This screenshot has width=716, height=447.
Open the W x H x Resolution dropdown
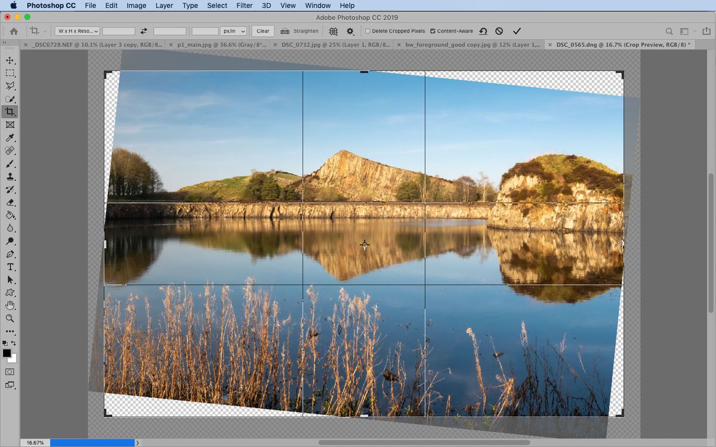pyautogui.click(x=77, y=31)
